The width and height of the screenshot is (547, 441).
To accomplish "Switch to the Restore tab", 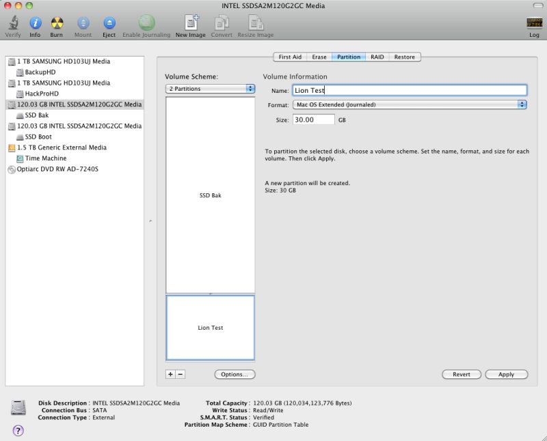I will 405,57.
